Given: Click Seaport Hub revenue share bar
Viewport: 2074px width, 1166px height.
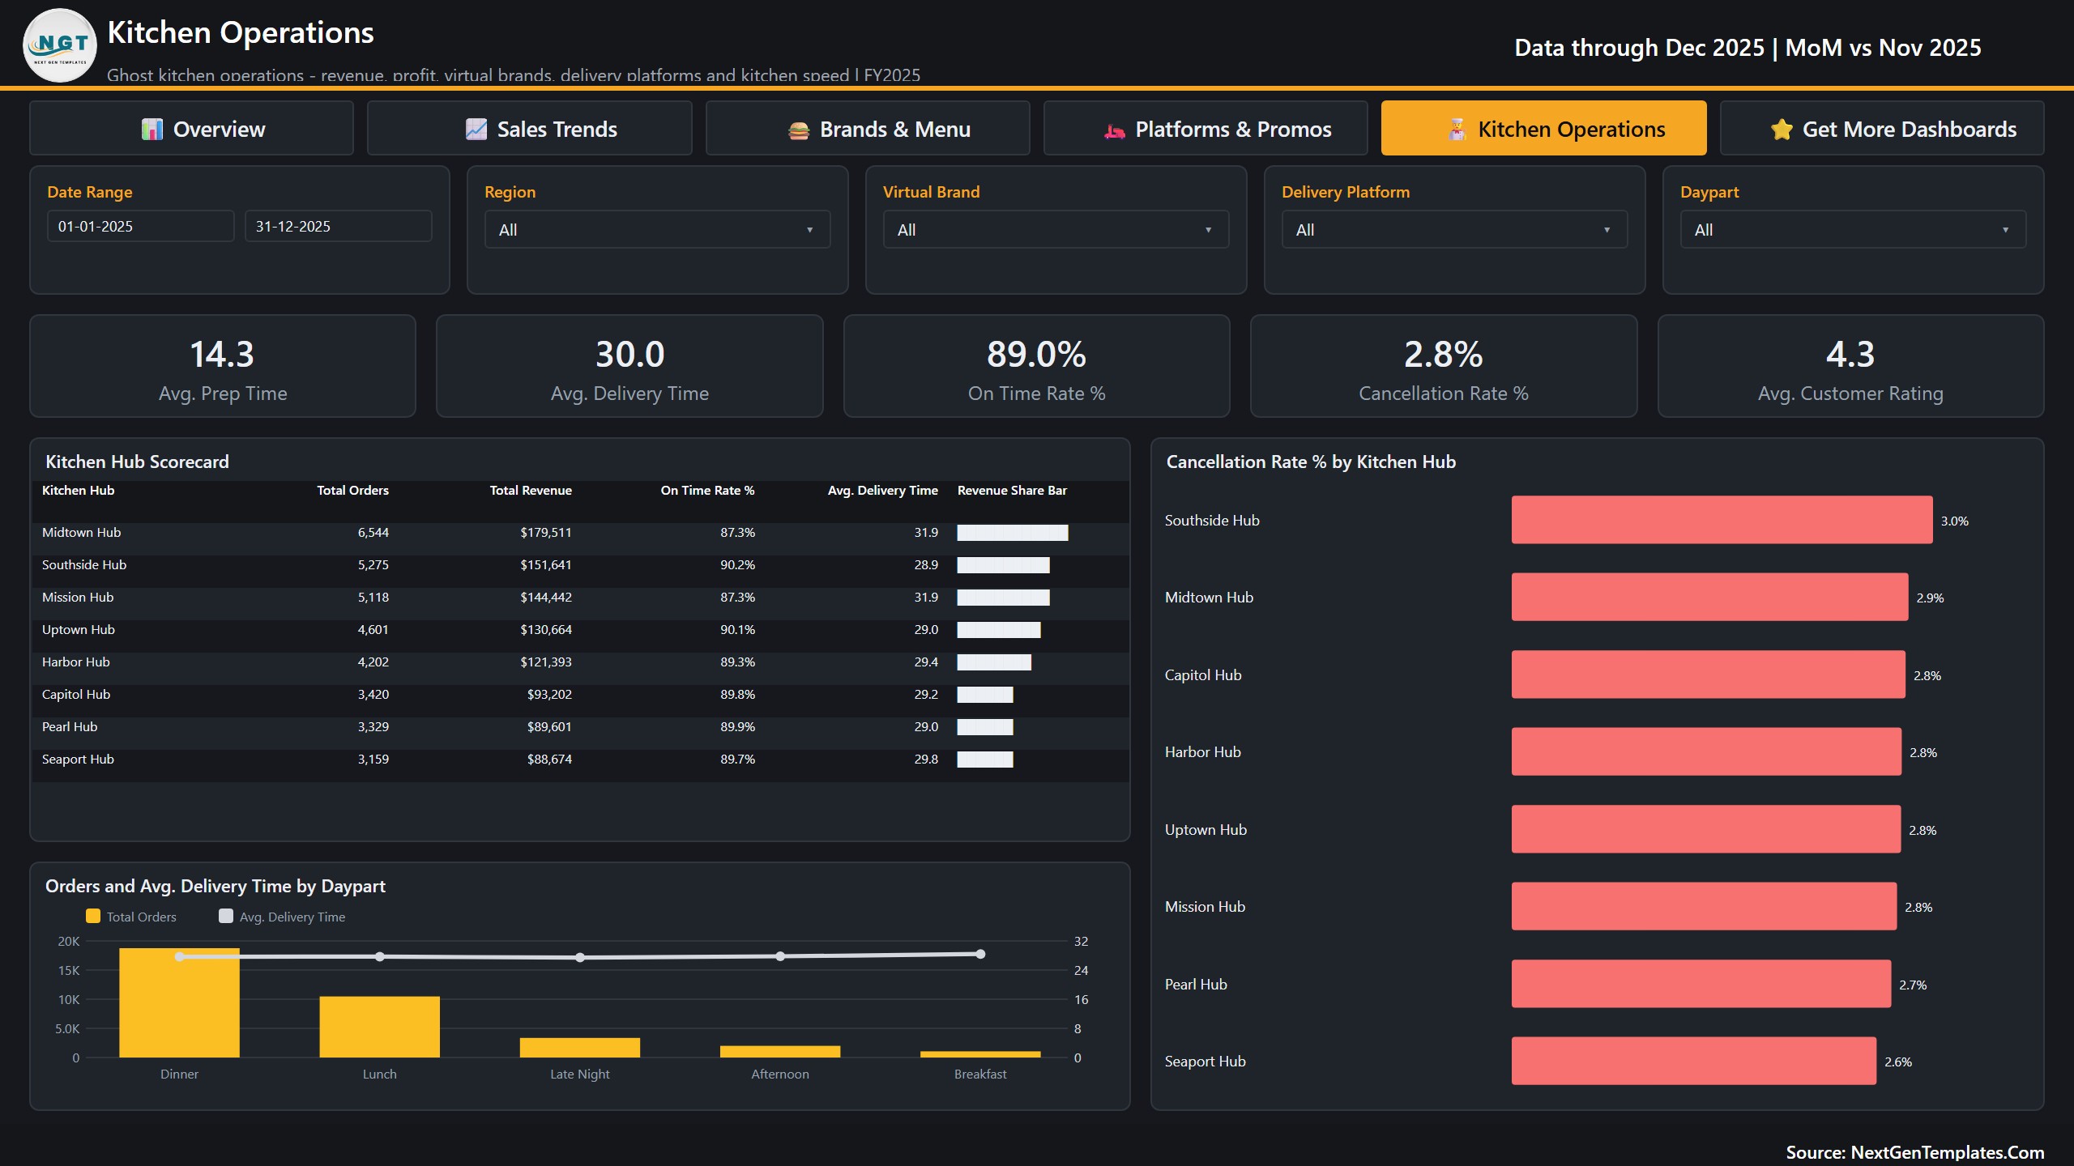Looking at the screenshot, I should tap(985, 760).
